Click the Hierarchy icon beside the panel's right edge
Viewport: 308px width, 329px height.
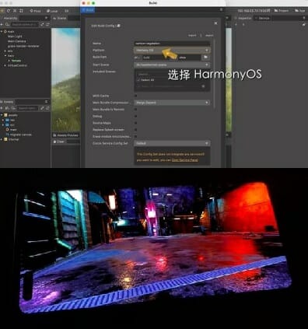coord(47,24)
